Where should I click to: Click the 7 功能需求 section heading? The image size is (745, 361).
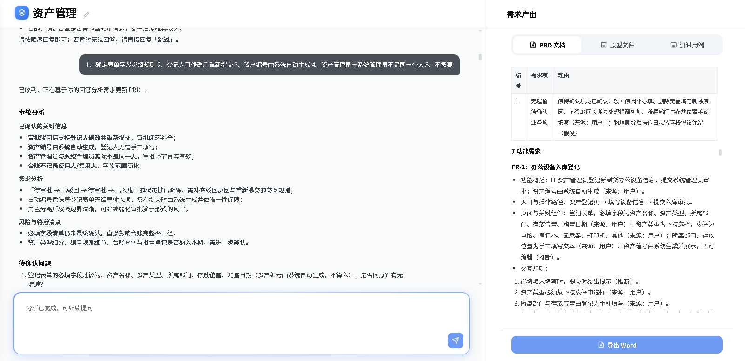tap(526, 151)
